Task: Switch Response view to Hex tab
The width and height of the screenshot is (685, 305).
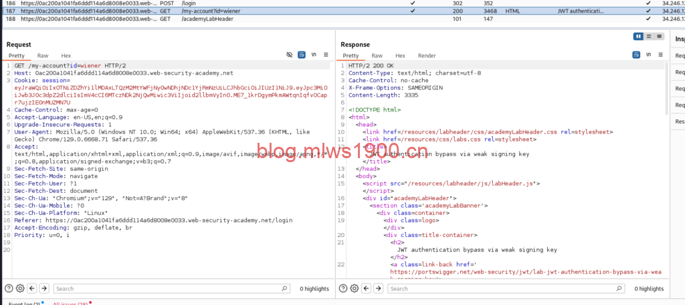Action: pyautogui.click(x=400, y=56)
